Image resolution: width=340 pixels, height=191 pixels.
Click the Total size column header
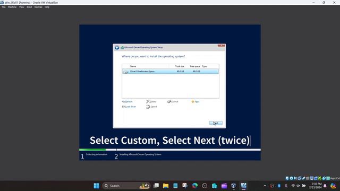(x=180, y=66)
